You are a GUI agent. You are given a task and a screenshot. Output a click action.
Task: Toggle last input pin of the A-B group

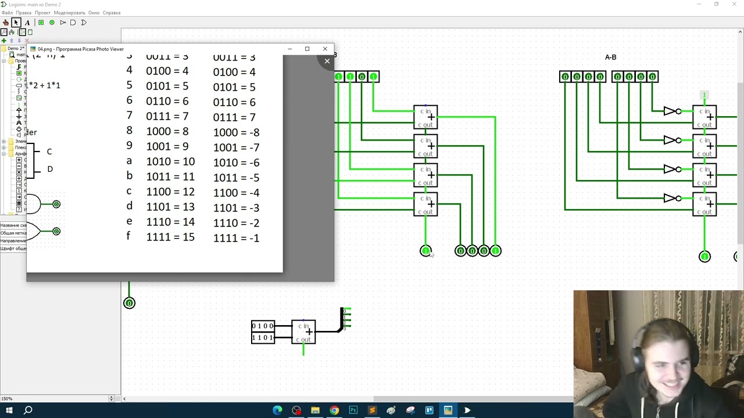652,77
